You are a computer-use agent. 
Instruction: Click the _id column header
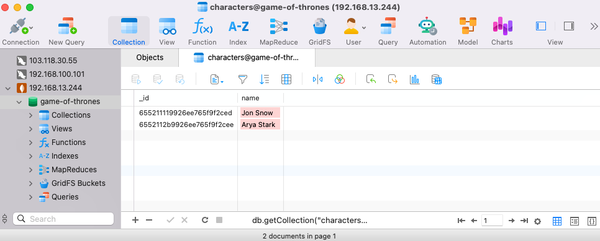click(x=186, y=98)
